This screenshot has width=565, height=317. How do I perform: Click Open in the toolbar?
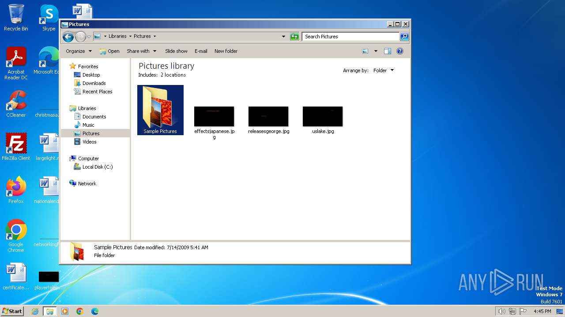(x=109, y=51)
